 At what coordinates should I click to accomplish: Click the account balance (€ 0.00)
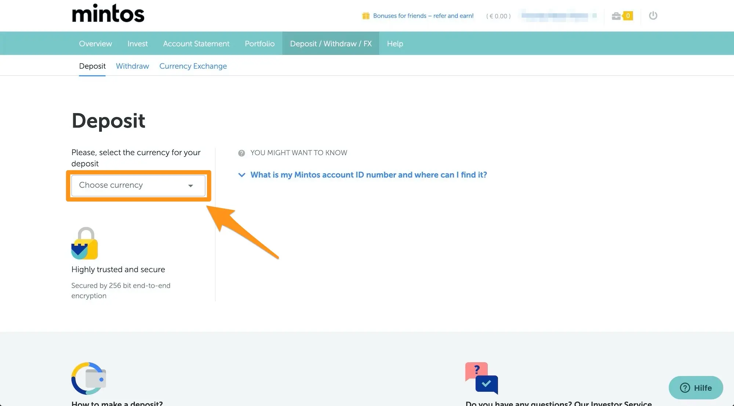(x=498, y=16)
